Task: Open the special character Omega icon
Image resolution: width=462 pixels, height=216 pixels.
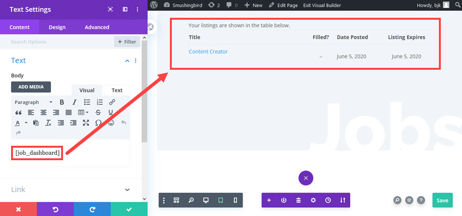Action: click(98, 123)
